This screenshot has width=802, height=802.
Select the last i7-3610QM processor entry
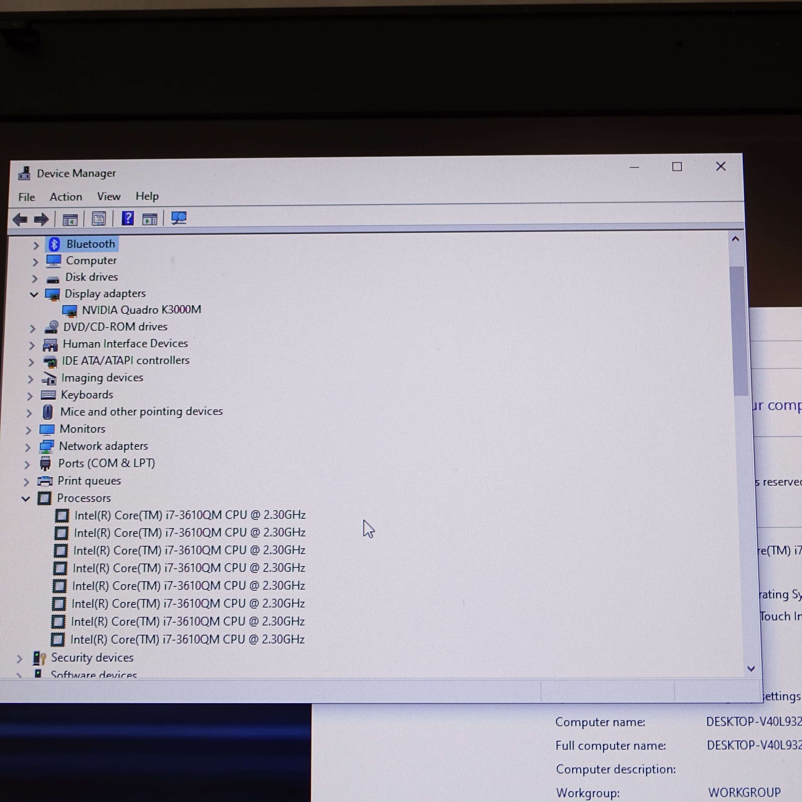pos(187,639)
